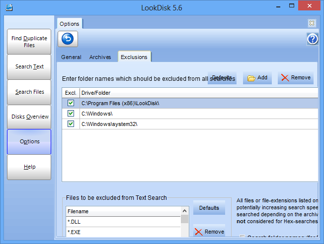Open the help question mark icon
This screenshot has width=324, height=244.
(313, 39)
